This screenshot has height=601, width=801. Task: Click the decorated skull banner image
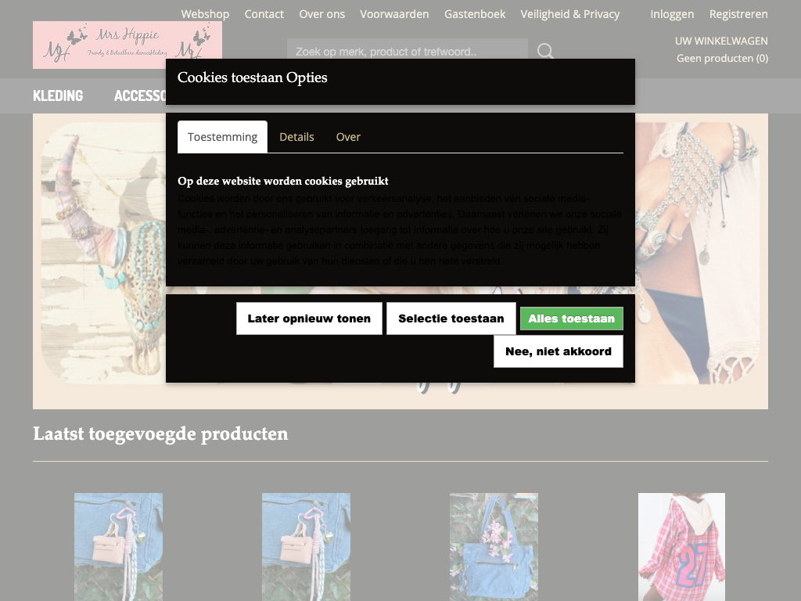coord(103,253)
